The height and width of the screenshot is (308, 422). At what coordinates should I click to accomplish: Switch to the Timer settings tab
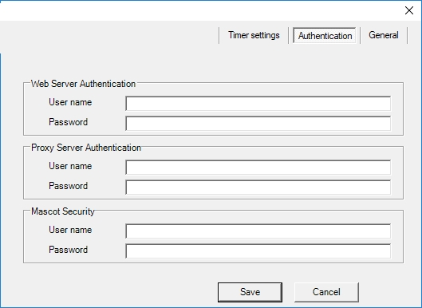click(254, 35)
